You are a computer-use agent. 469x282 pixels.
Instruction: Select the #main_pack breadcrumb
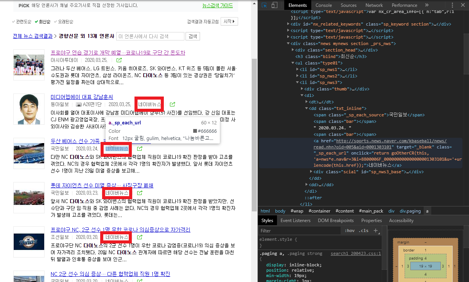[371, 211]
